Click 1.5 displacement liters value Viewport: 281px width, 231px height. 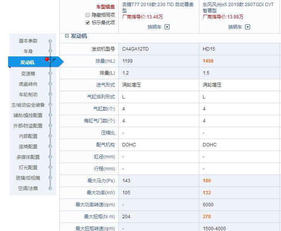click(206, 73)
